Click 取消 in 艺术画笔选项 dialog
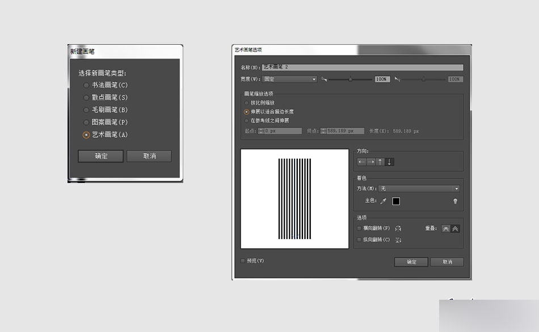Screen dimensions: 539x332 coord(447,262)
